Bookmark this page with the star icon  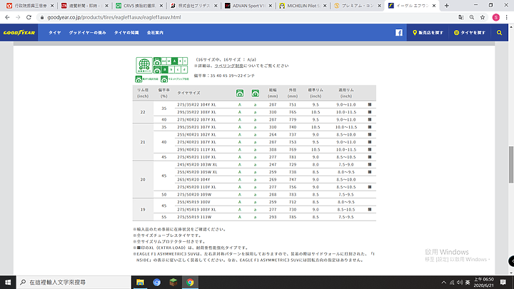483,17
